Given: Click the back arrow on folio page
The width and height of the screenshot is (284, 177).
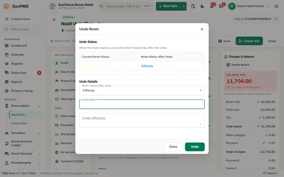Looking at the screenshot, I should 54,20.
